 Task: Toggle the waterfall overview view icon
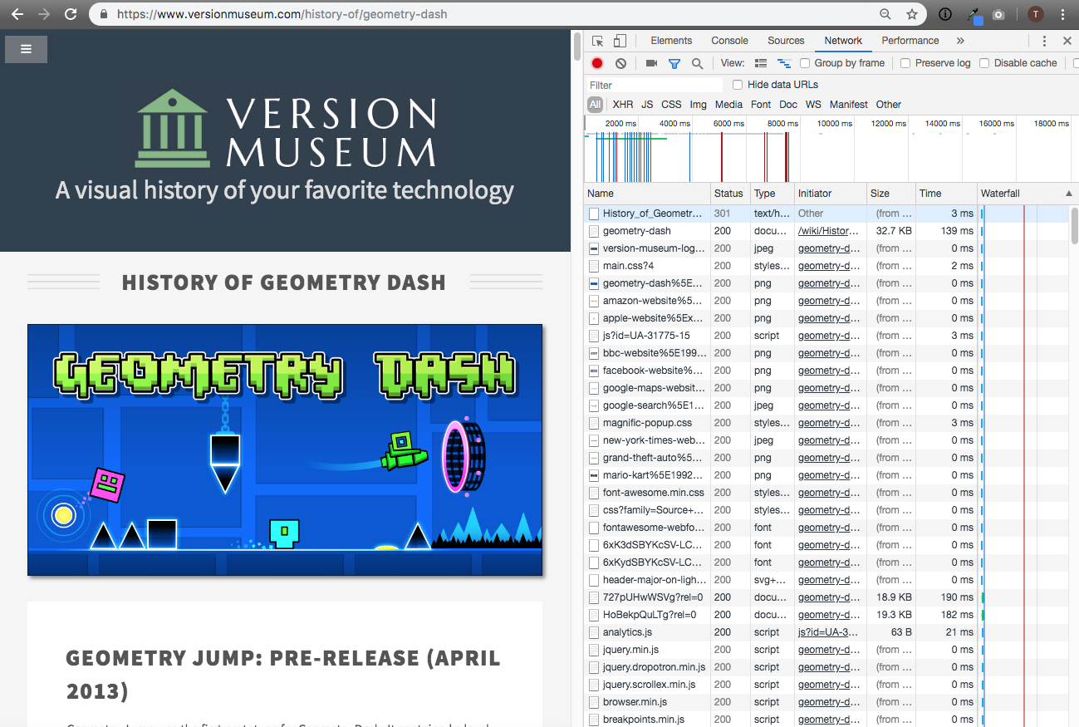pos(783,63)
